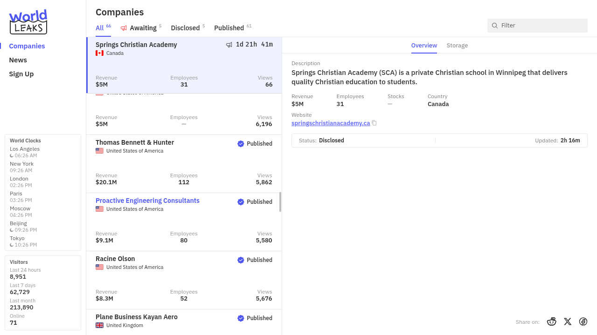Click Last month visitors 213,890
Viewport: 597px width, 335px height.
pyautogui.click(x=21, y=308)
